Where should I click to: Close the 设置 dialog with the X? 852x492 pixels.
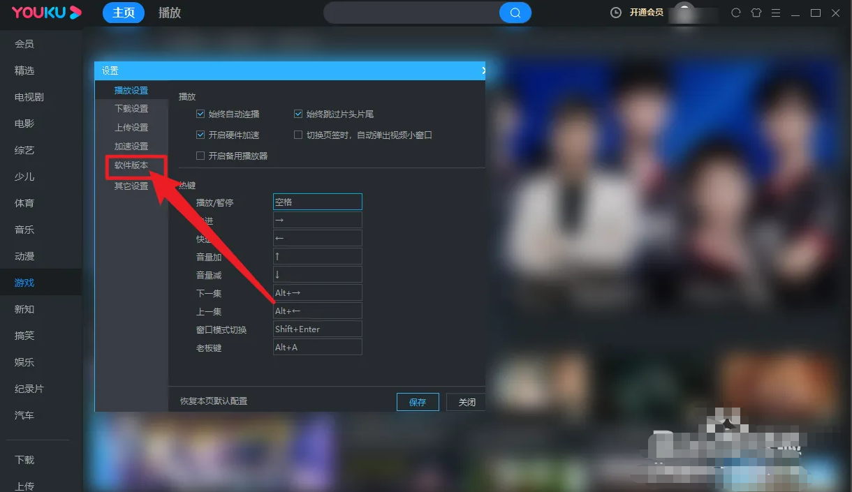click(x=483, y=70)
